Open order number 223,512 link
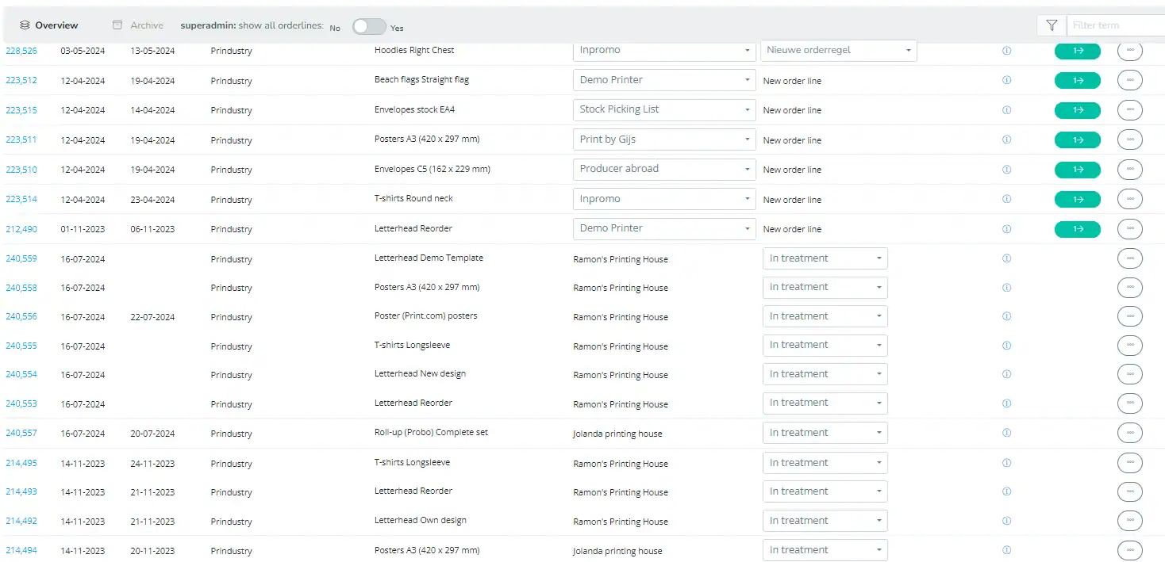Screen dimensions: 1165x562 [21, 80]
